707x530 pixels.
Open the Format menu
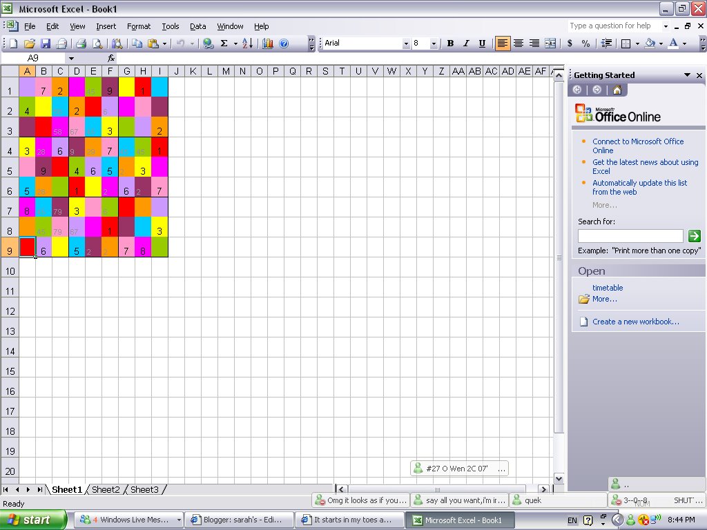tap(139, 26)
